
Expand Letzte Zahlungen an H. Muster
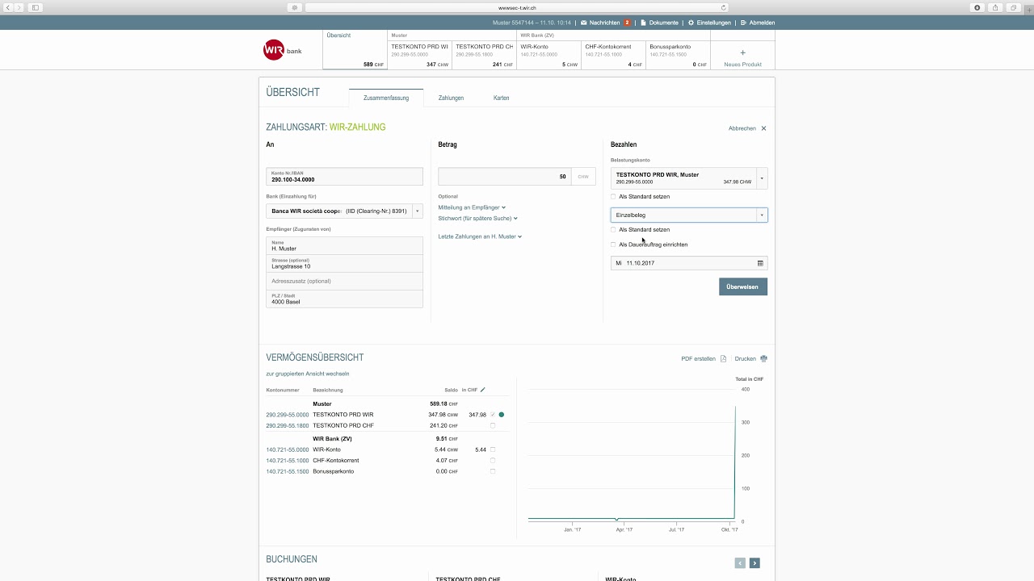pos(480,236)
